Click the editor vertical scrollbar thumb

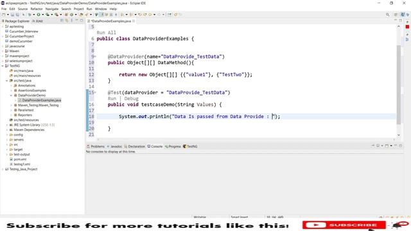tap(399, 85)
